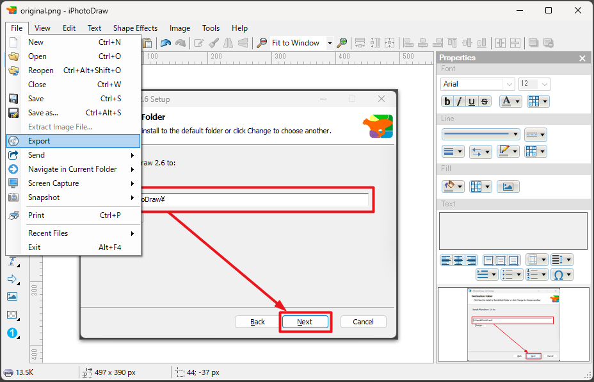Open the text margin dropdown
The image size is (594, 382).
point(537,260)
